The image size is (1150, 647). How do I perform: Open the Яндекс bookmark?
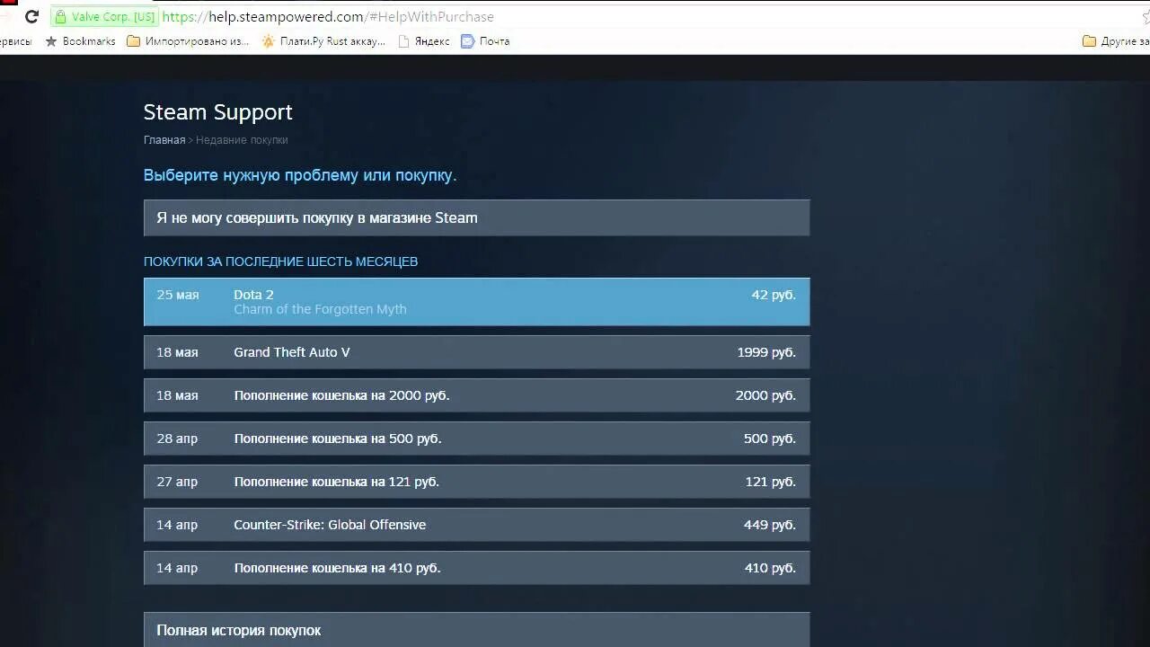423,41
